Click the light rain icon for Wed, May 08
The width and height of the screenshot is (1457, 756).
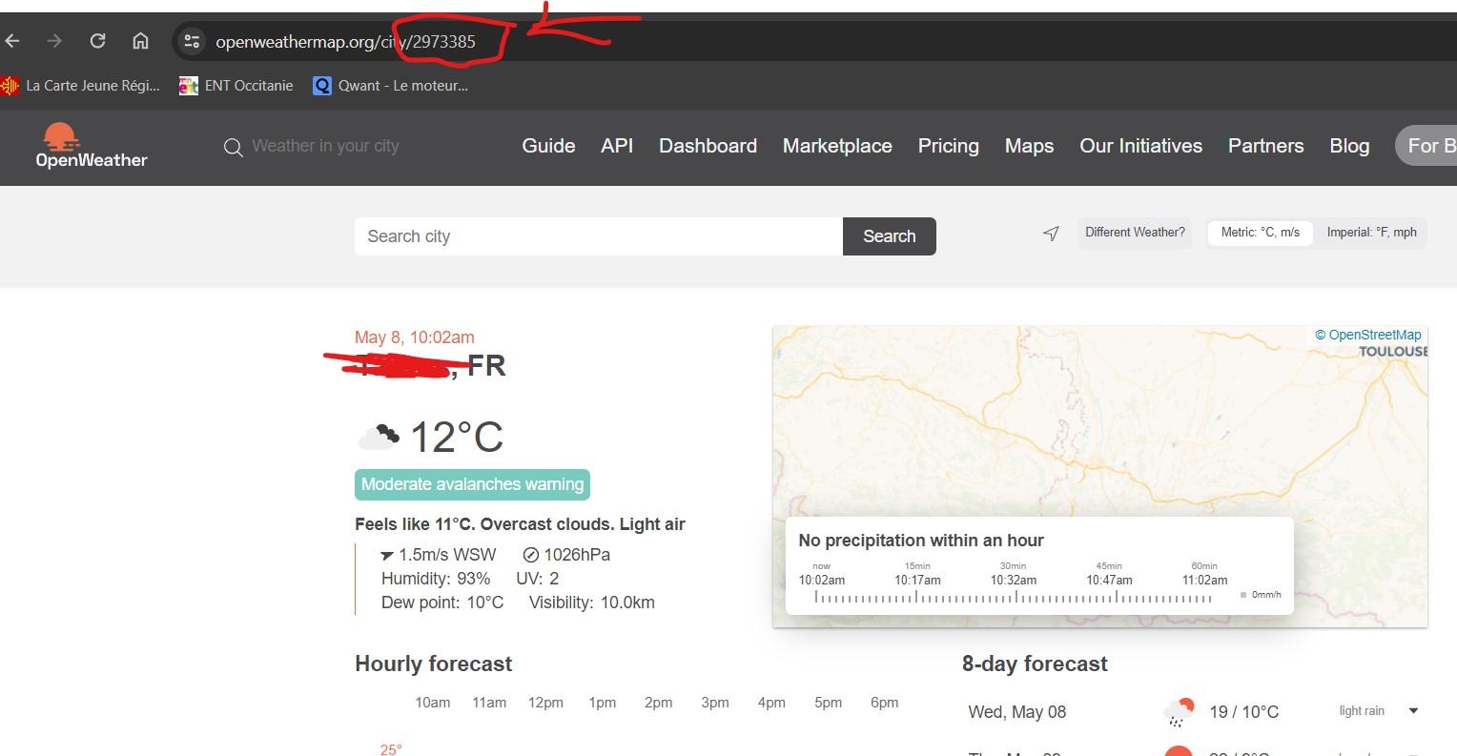click(1180, 712)
